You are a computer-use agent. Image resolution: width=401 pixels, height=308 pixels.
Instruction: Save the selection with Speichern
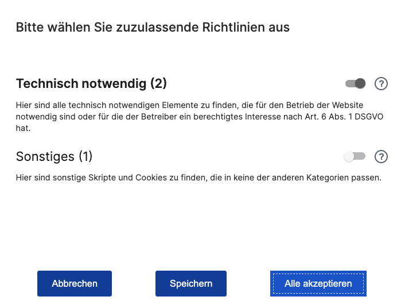(191, 283)
